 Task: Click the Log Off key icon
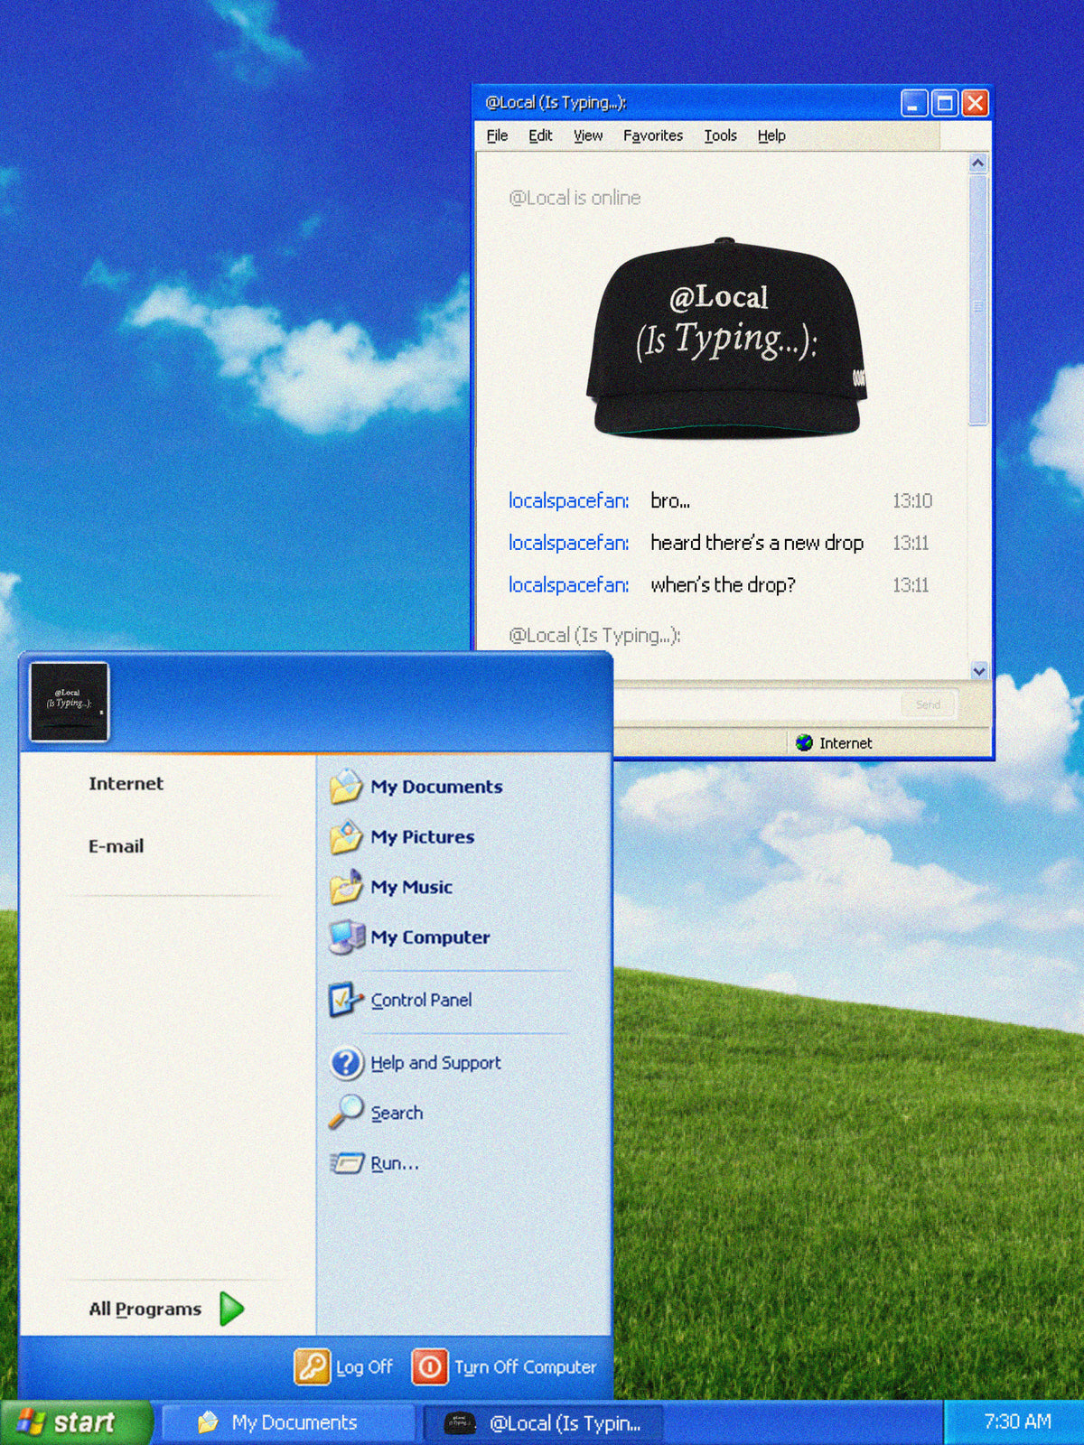pyautogui.click(x=312, y=1366)
